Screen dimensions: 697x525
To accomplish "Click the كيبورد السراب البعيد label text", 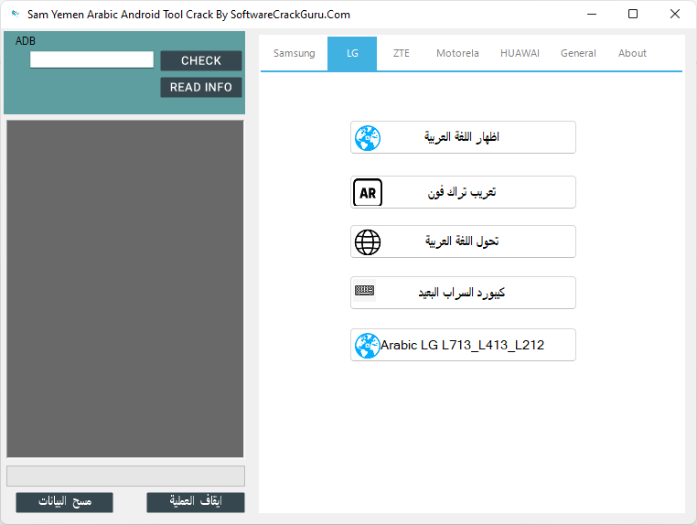I will click(462, 293).
